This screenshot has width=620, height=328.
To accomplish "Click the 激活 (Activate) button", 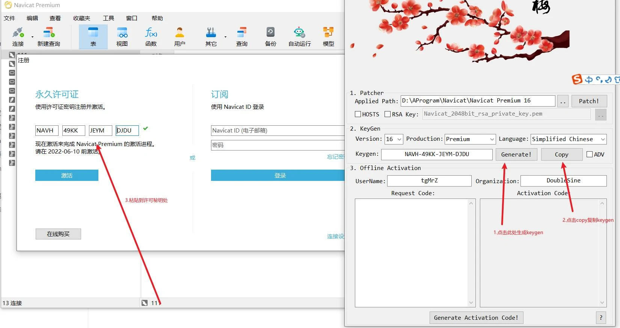I will pos(67,175).
